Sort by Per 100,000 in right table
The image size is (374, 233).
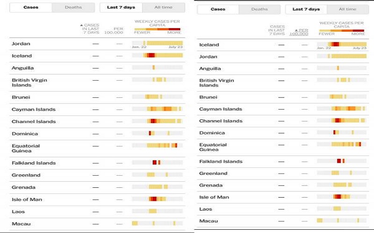(x=299, y=32)
